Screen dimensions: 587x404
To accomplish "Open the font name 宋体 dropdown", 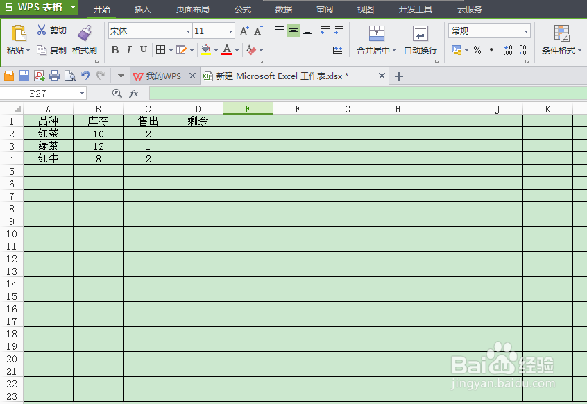I will pos(189,31).
